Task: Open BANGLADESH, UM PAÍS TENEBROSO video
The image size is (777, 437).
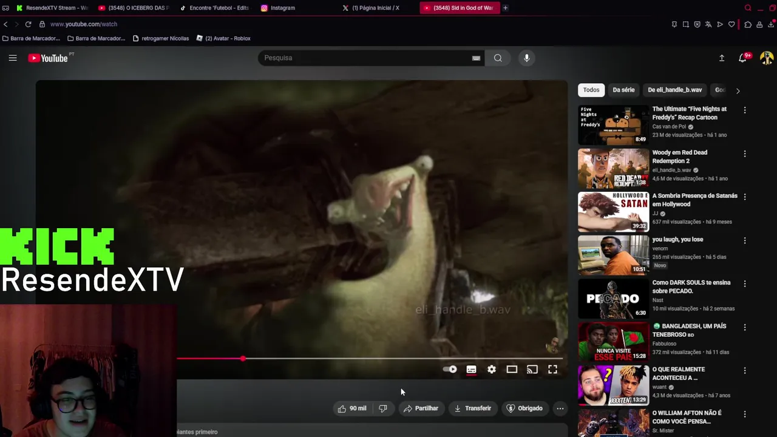Action: coord(689,330)
